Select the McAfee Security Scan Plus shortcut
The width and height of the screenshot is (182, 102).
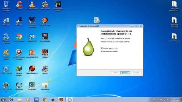click(19, 55)
